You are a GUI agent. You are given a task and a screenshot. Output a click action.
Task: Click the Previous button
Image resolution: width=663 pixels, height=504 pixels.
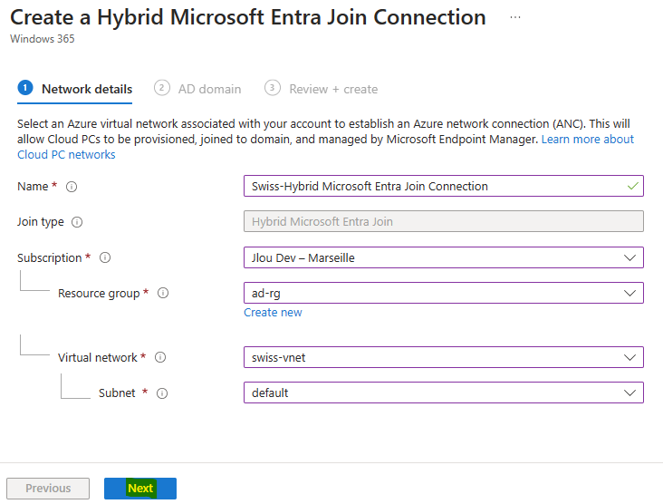(x=48, y=489)
